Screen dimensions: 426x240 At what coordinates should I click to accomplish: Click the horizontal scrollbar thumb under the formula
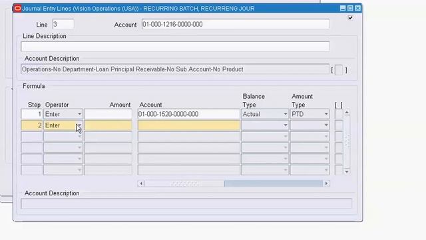(x=184, y=183)
